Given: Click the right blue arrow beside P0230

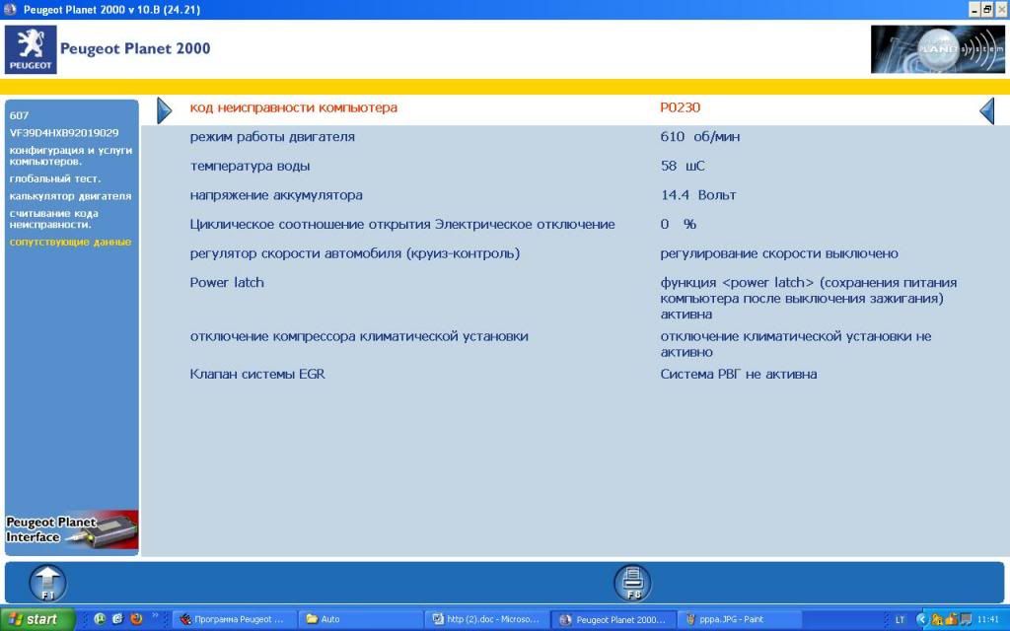Looking at the screenshot, I should click(x=986, y=110).
